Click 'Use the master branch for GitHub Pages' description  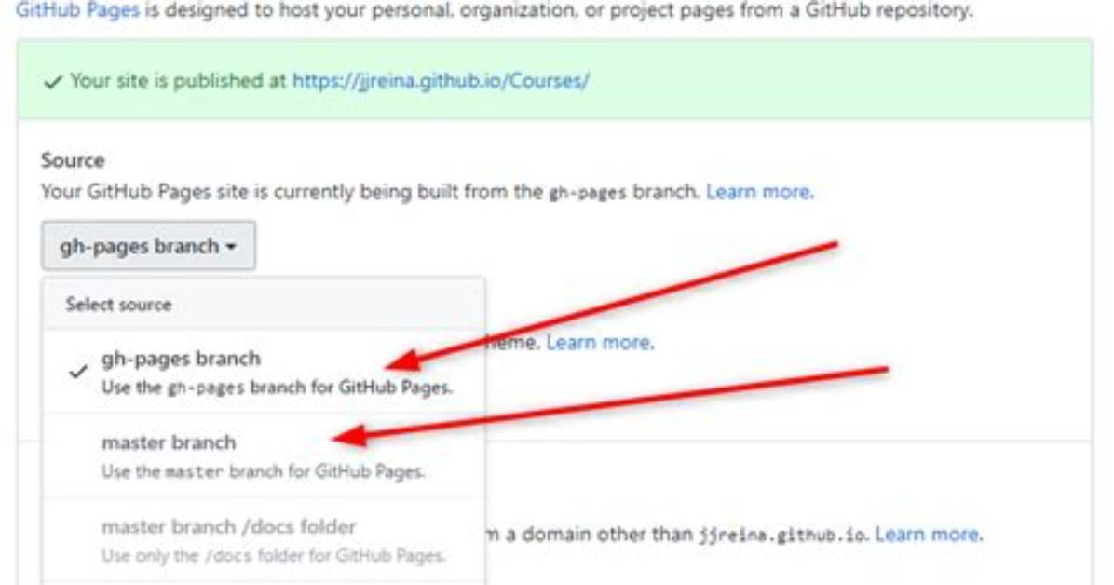click(x=263, y=471)
